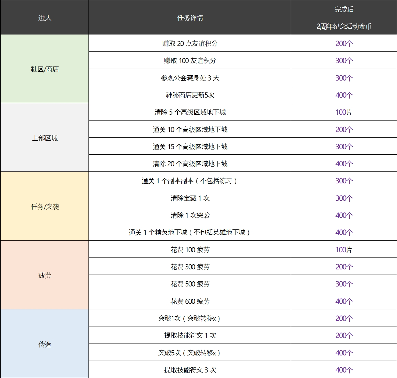Select the '伪造' category cell

point(45,344)
